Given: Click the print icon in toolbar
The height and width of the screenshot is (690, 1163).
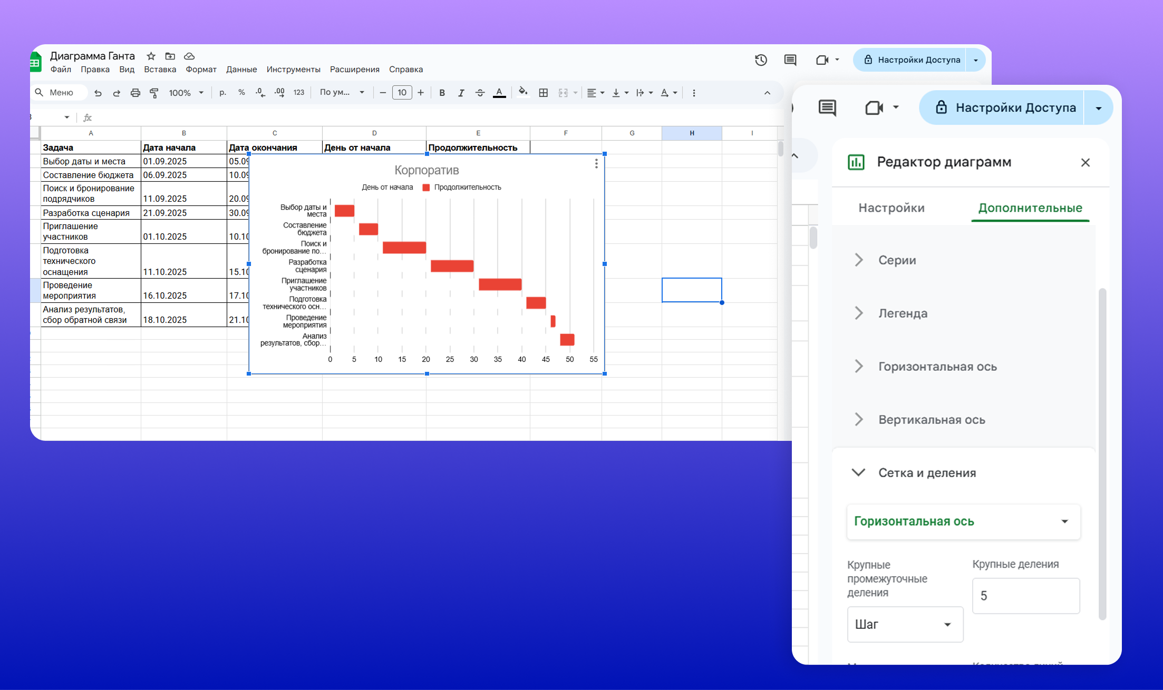Looking at the screenshot, I should click(135, 93).
